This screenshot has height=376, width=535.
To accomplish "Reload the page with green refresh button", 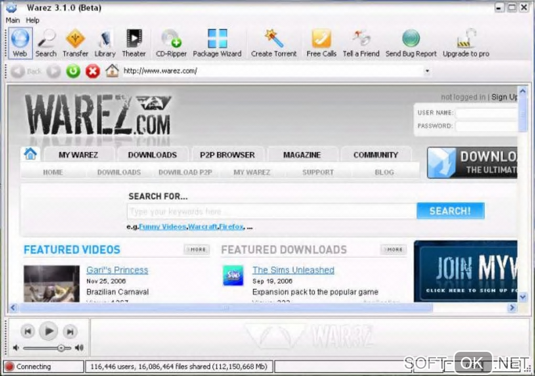I will pos(73,71).
